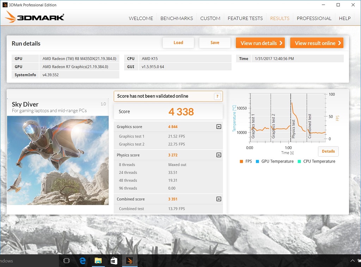This screenshot has width=361, height=267.
Task: Launch Microsoft Edge from the taskbar
Action: coord(82,261)
